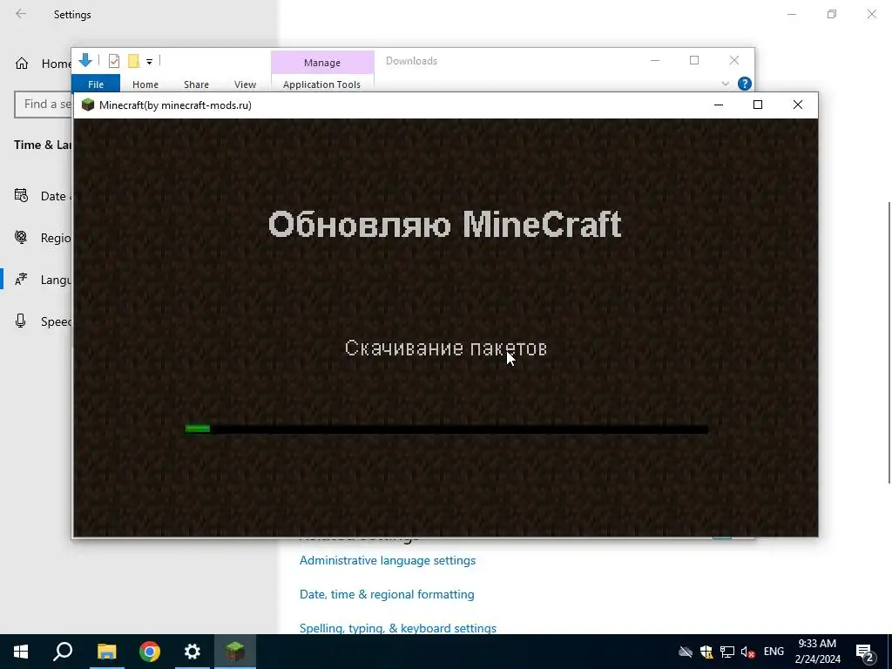Switch to the View ribbon tab
Viewport: 892px width, 669px height.
click(245, 84)
